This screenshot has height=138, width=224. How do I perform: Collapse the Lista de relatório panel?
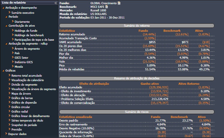tap(55, 3)
